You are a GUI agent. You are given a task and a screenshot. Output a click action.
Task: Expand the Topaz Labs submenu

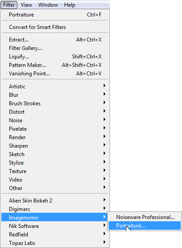coord(55,243)
